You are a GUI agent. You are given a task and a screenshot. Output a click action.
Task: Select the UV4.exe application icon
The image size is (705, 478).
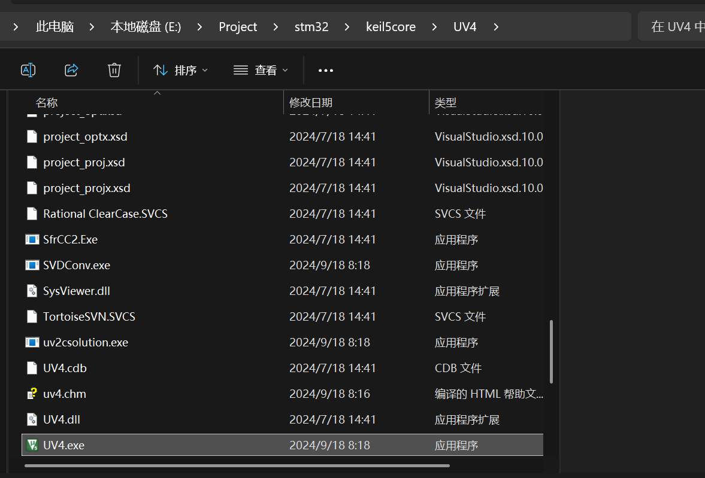point(32,445)
